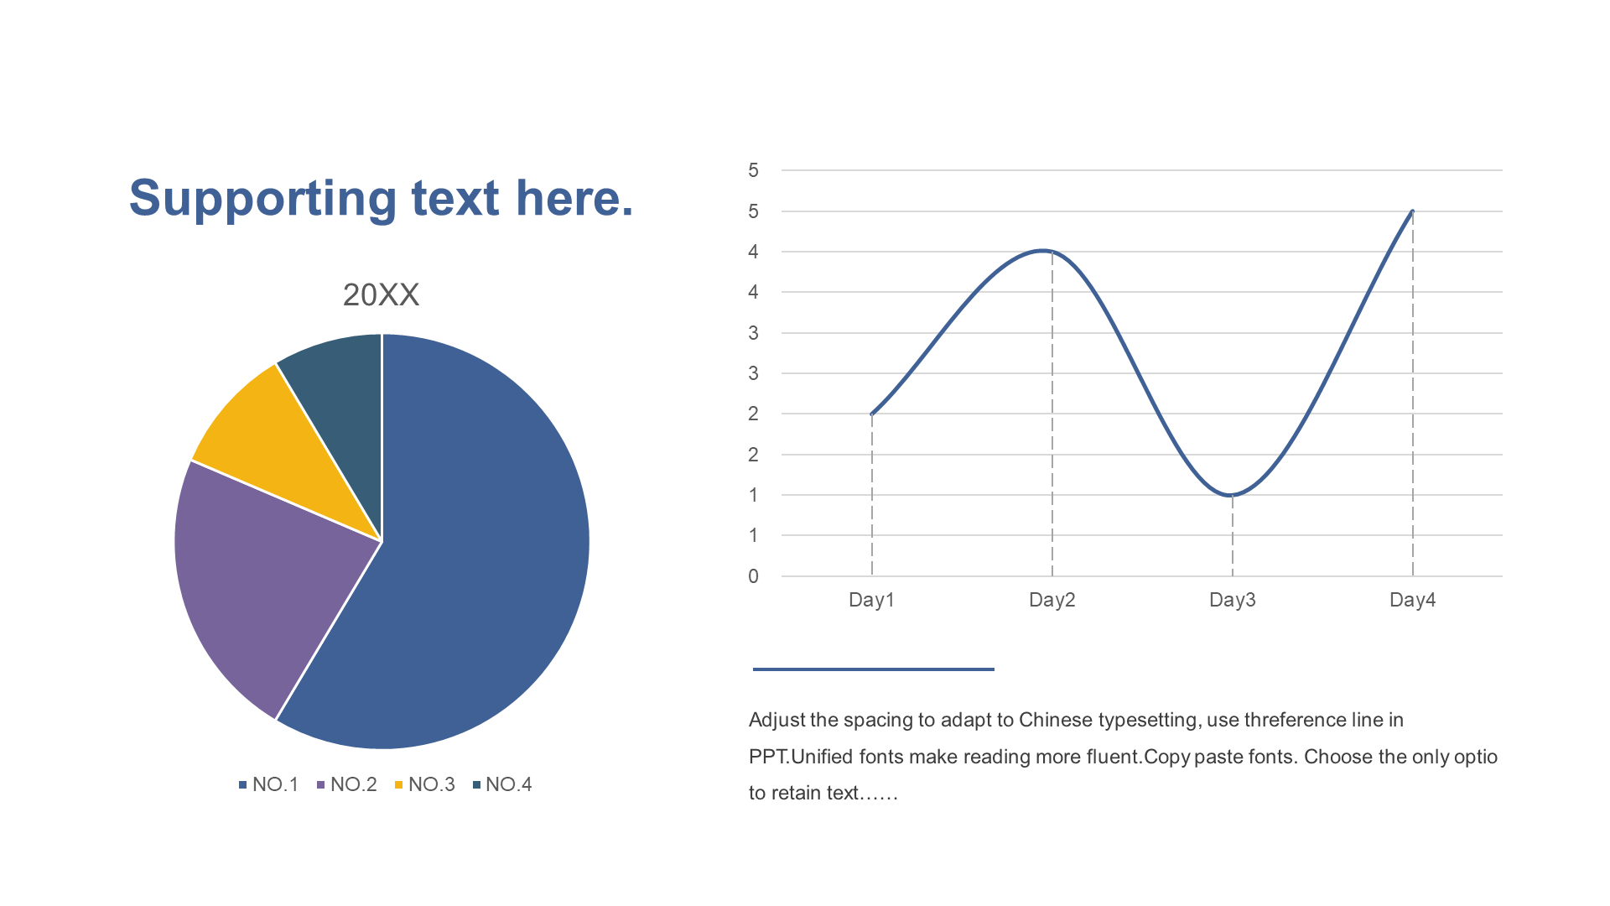Click the NO.1 legend color marker
This screenshot has width=1610, height=906.
[243, 785]
